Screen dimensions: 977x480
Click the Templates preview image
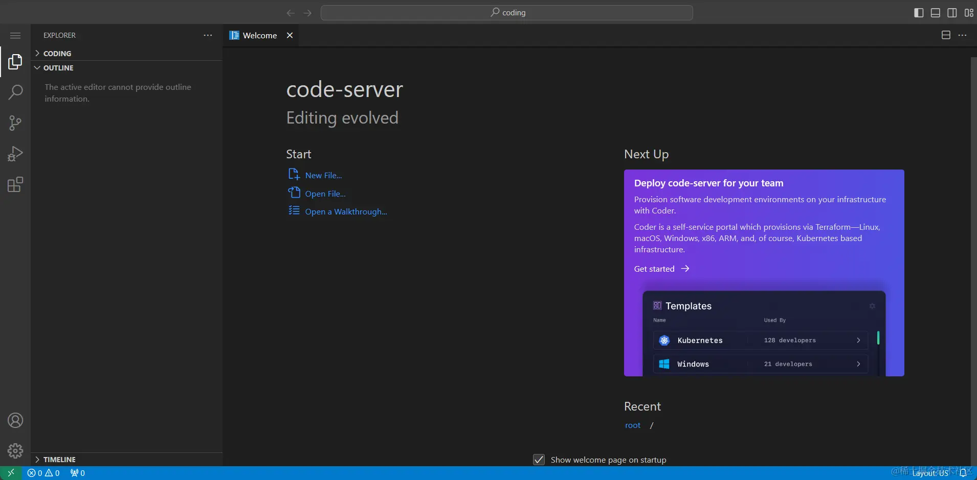tap(764, 333)
